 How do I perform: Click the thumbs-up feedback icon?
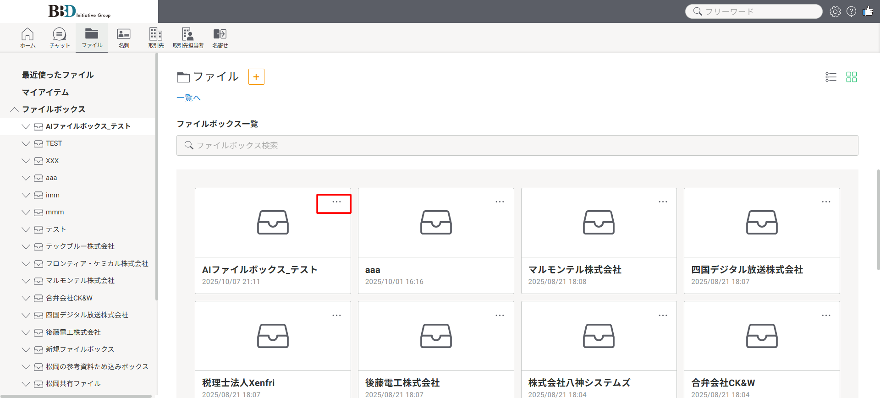coord(868,11)
